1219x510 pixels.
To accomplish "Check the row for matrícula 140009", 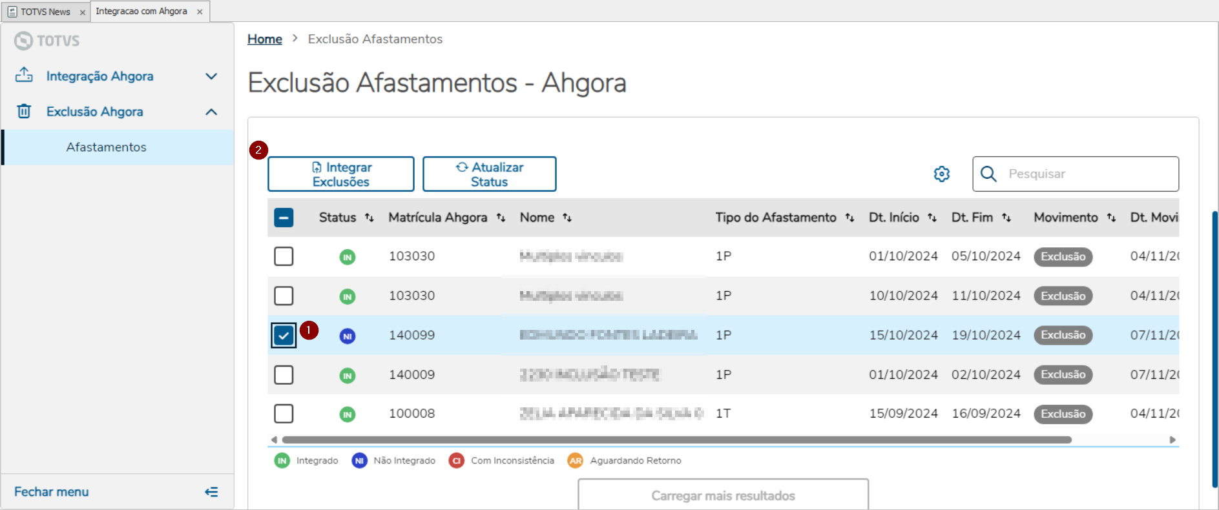I will coord(284,374).
